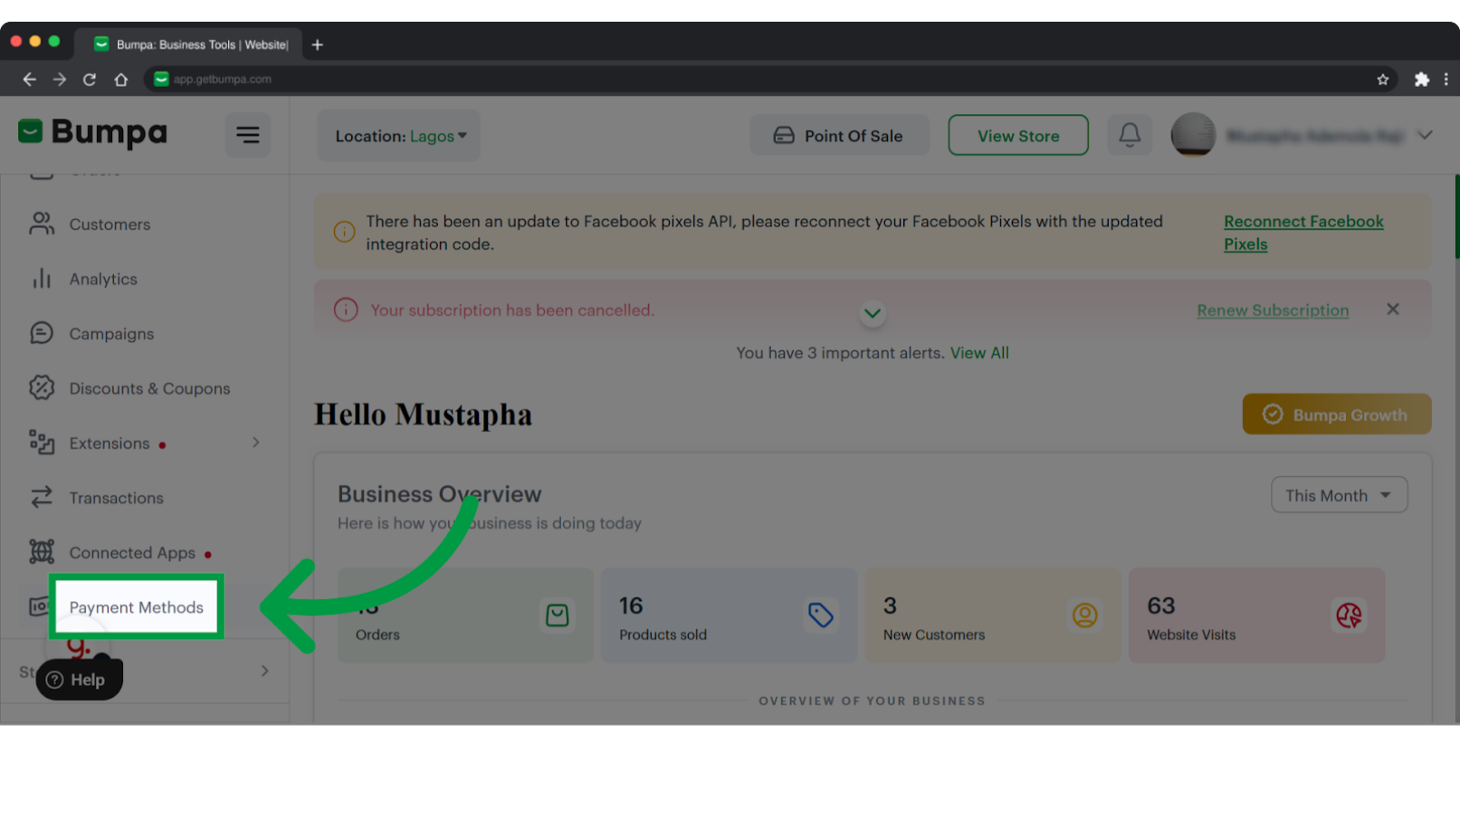Click the app.getbumpa.com address bar

point(769,80)
